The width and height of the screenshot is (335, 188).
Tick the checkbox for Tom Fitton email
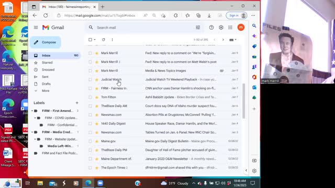[90, 97]
